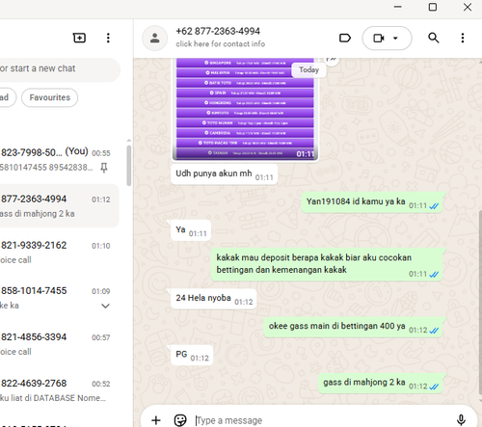Minimize the WhatsApp window
The width and height of the screenshot is (482, 427).
pos(398,7)
